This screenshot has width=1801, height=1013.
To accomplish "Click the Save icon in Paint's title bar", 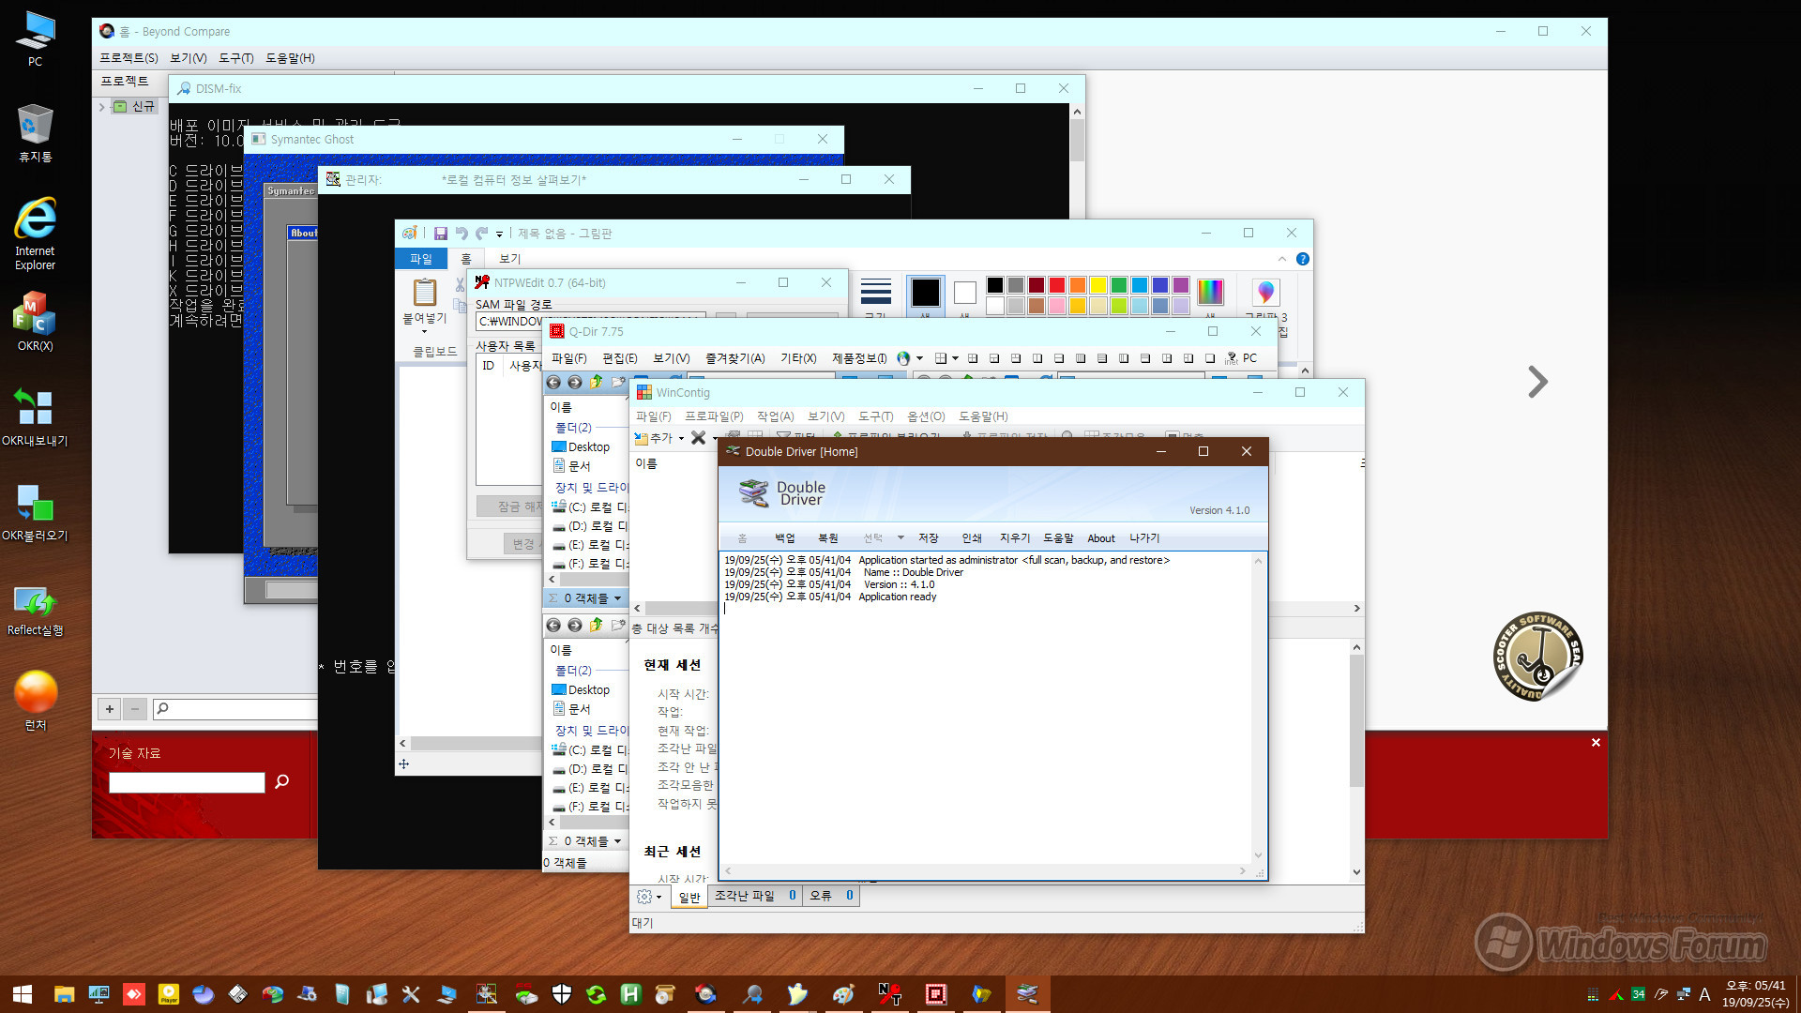I will (x=441, y=234).
